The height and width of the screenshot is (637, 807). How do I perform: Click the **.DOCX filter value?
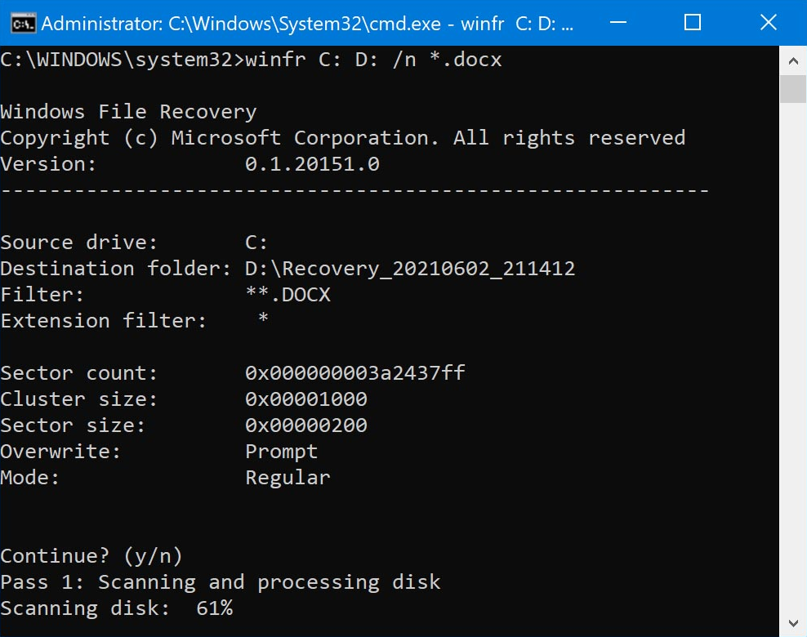[288, 295]
